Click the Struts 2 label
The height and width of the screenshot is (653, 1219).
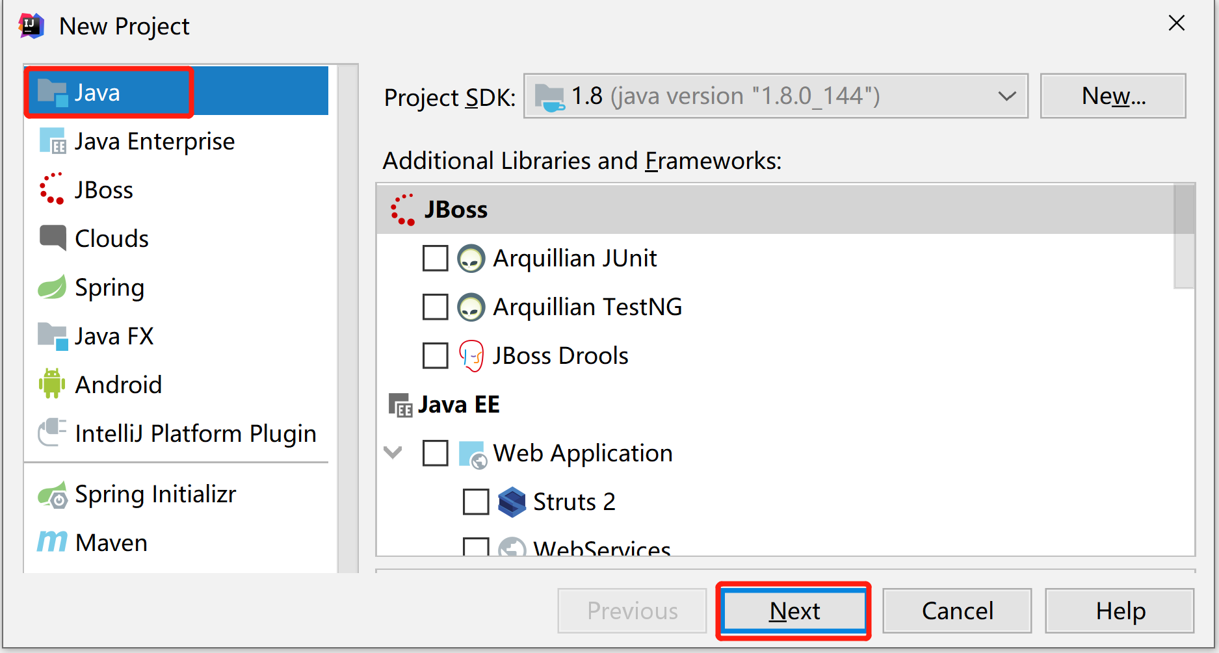[574, 502]
